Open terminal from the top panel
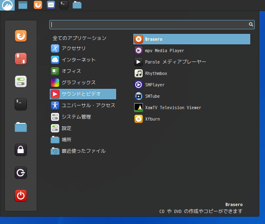This screenshot has height=224, width=265. (64, 5)
